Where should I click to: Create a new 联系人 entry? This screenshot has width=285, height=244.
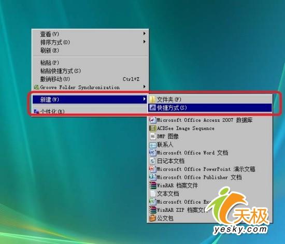[210, 145]
